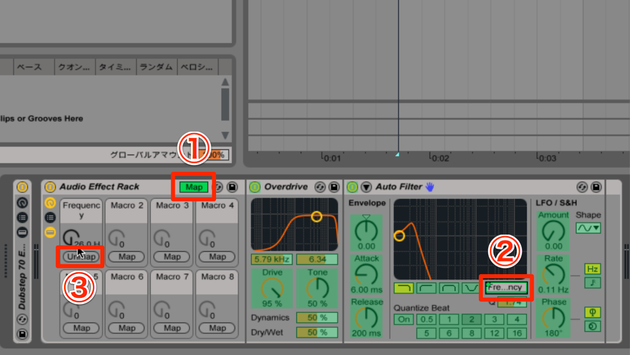Screen dimensions: 630x355
Task: Click the blue hand icon beside Auto Filter
Action: [x=430, y=187]
